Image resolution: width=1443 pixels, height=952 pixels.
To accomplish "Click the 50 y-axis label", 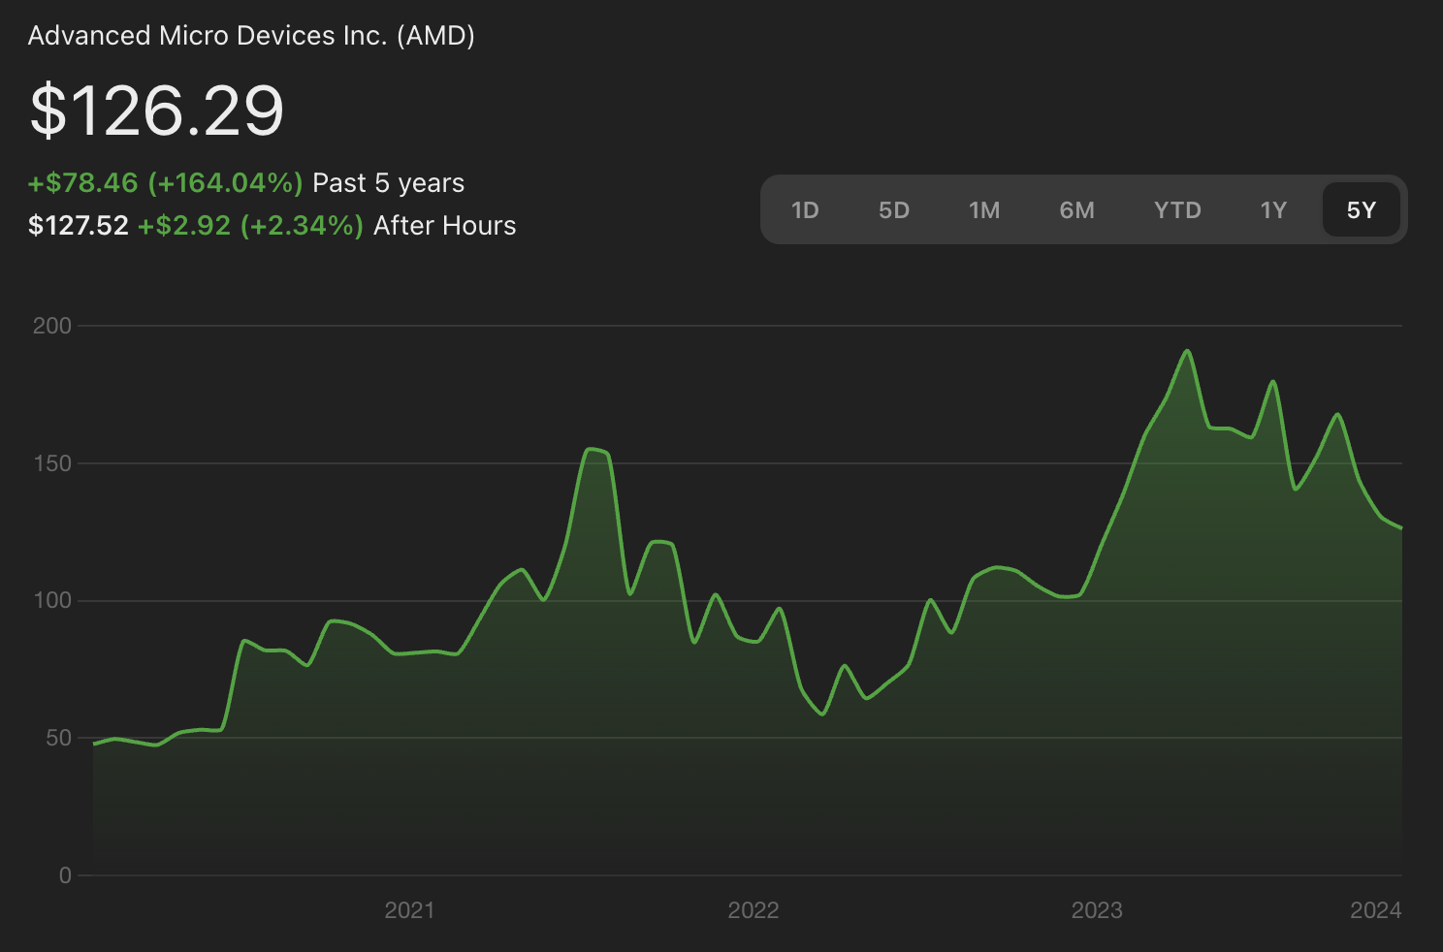I will [x=58, y=738].
